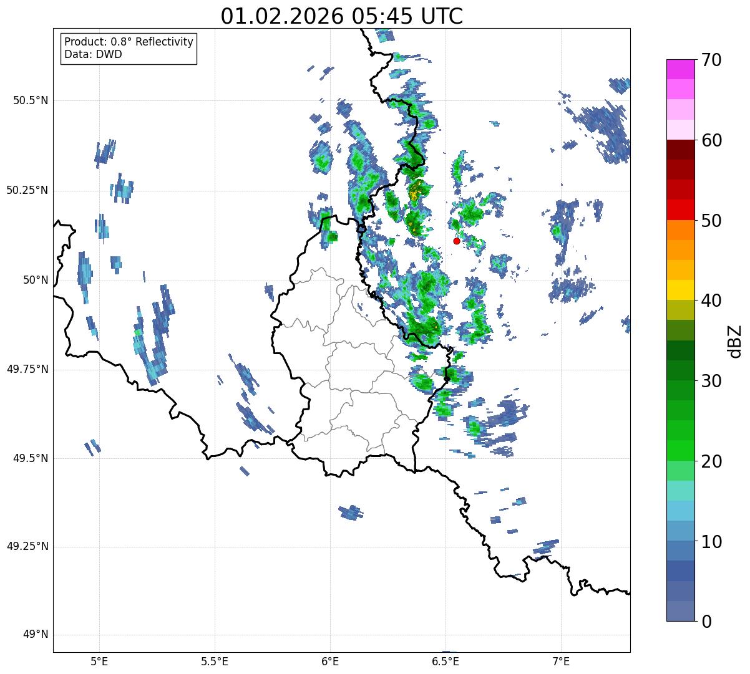
Task: Click the 50.5°N latitude label
Action: [x=31, y=100]
